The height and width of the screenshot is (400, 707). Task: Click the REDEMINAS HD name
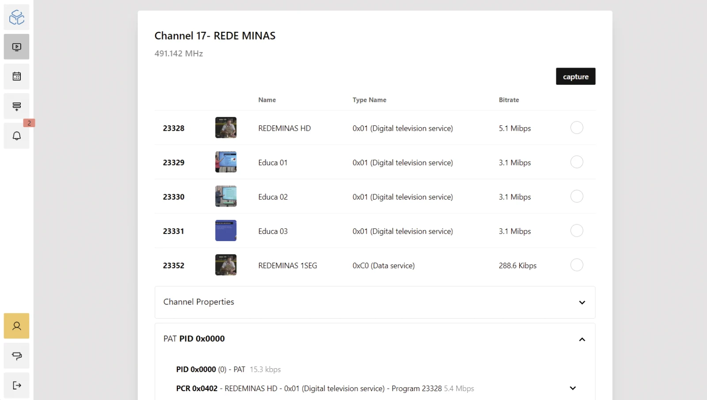click(x=285, y=128)
